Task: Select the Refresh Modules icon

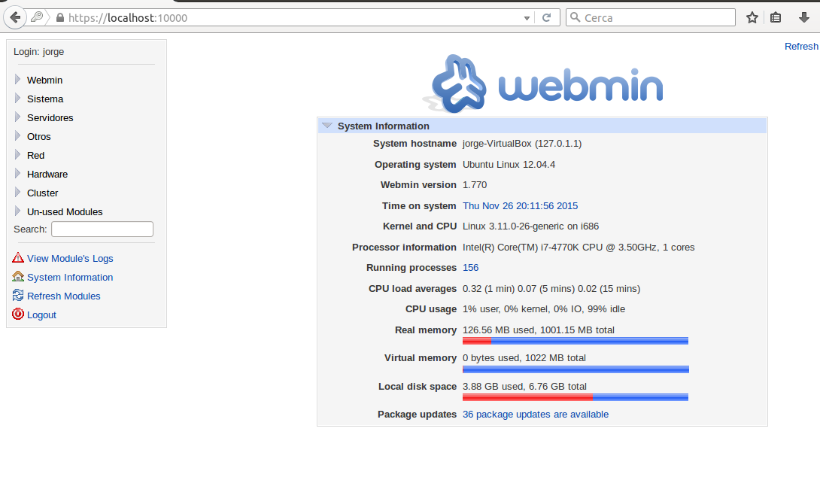Action: 17,296
